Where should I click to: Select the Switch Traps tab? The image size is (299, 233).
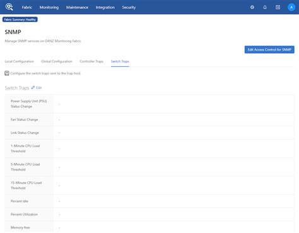(x=120, y=61)
